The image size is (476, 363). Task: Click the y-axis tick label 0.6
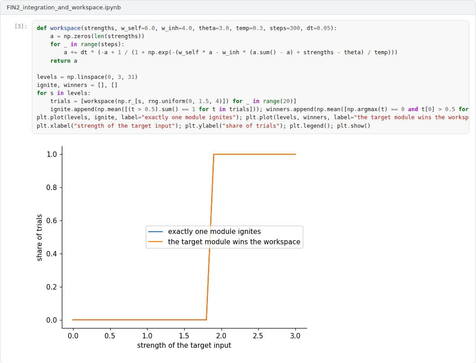coord(52,220)
